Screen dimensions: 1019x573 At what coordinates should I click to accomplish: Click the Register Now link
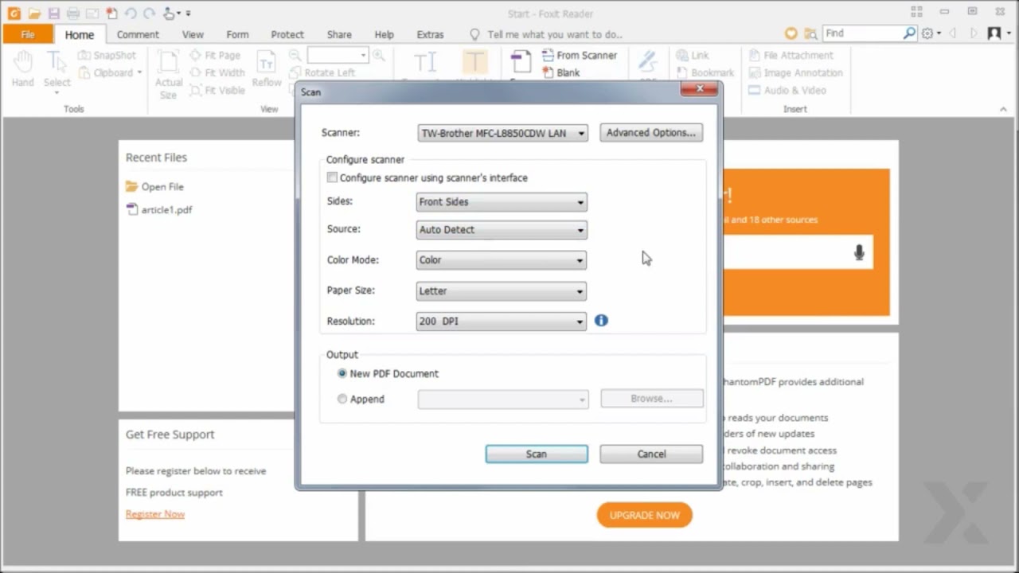(155, 514)
